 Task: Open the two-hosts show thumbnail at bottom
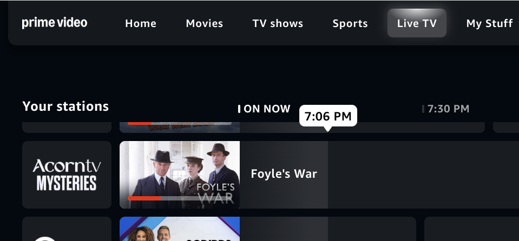coord(180,229)
